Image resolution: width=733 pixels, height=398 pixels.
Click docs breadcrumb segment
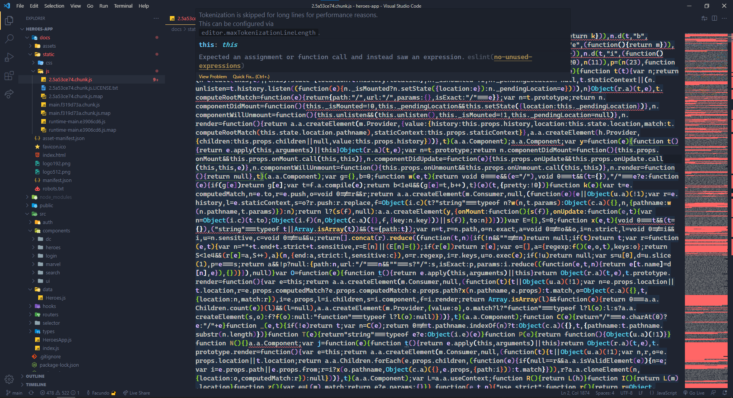point(176,29)
